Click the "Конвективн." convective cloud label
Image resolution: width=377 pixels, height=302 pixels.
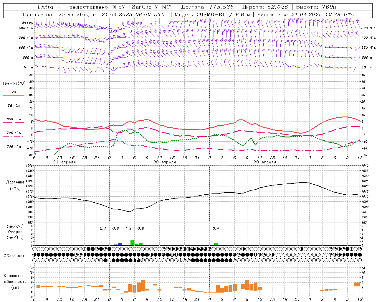[15, 276]
